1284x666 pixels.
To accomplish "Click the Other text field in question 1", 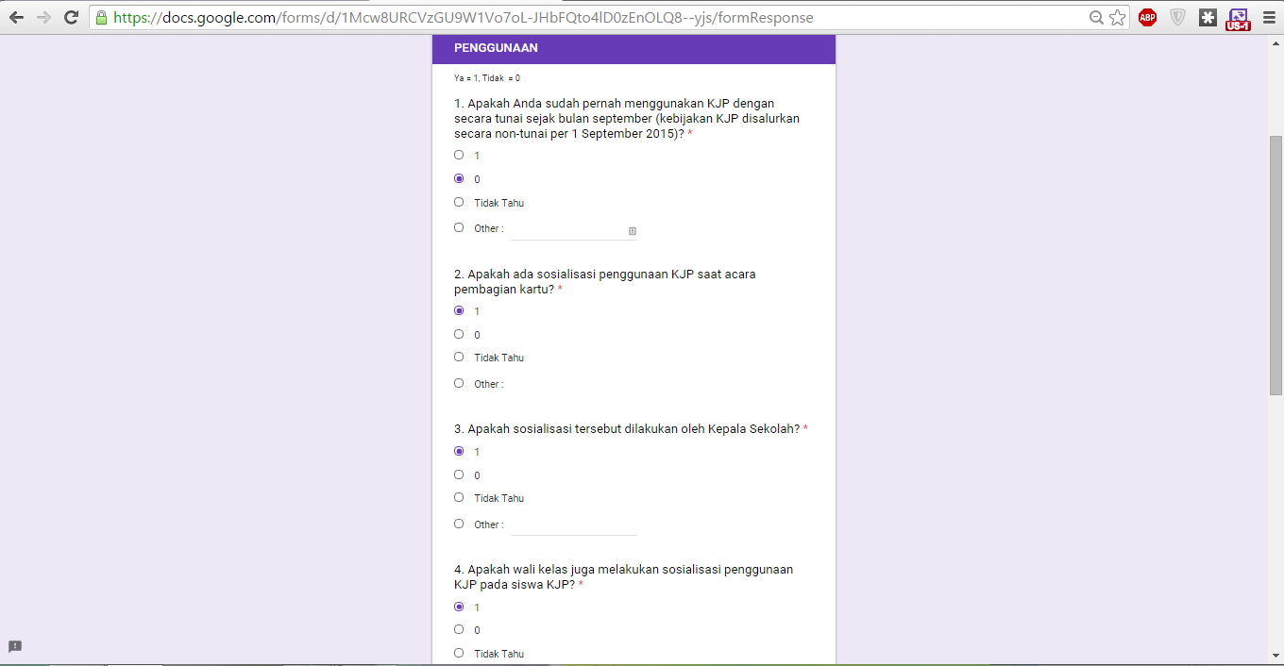I will (x=574, y=230).
